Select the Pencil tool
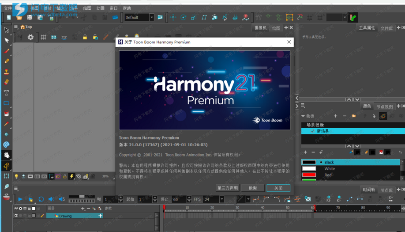Viewport: 405px width, 232px height. [x=7, y=61]
